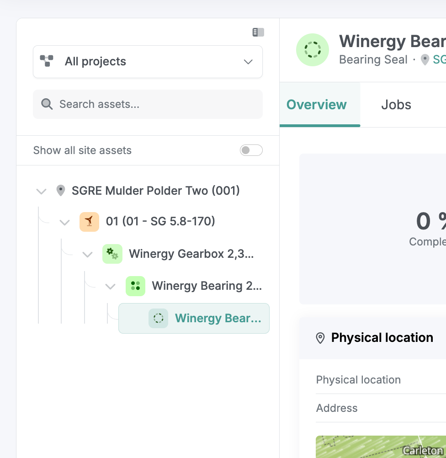Collapse the SGRE Mulder Polder Two node
The width and height of the screenshot is (446, 458).
(x=41, y=192)
